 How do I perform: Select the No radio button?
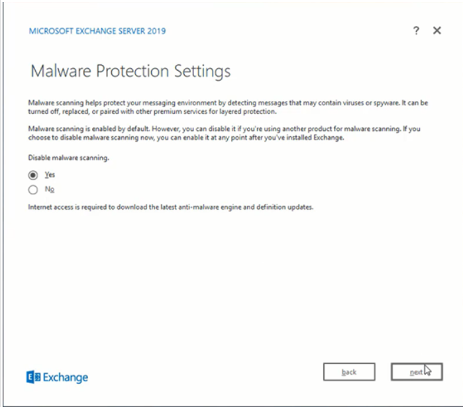(x=33, y=190)
